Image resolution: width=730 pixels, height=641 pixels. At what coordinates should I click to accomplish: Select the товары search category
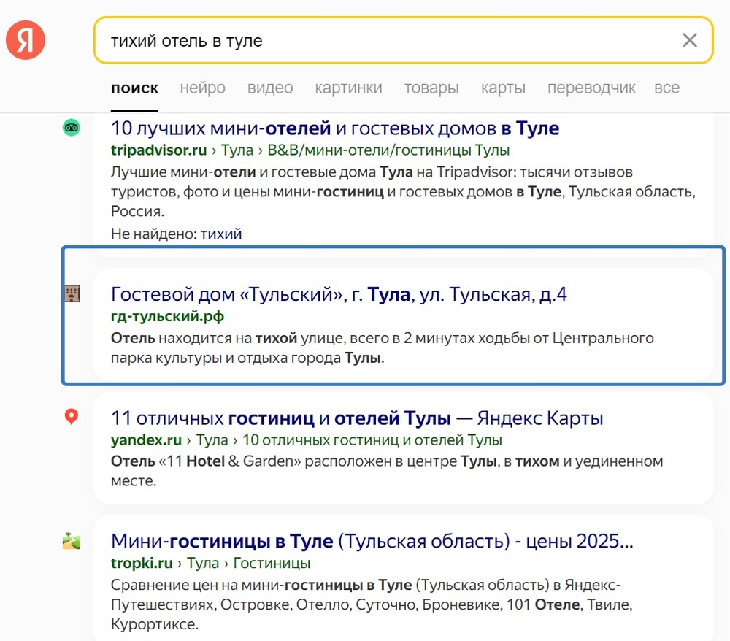coord(431,88)
